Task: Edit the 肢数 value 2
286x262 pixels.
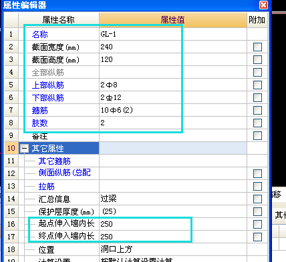Action: pyautogui.click(x=173, y=123)
